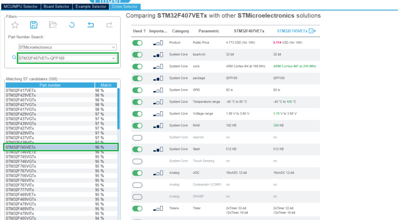Image resolution: width=398 pixels, height=220 pixels.
Task: Click importance level icon for Timer row
Action: pyautogui.click(x=158, y=208)
